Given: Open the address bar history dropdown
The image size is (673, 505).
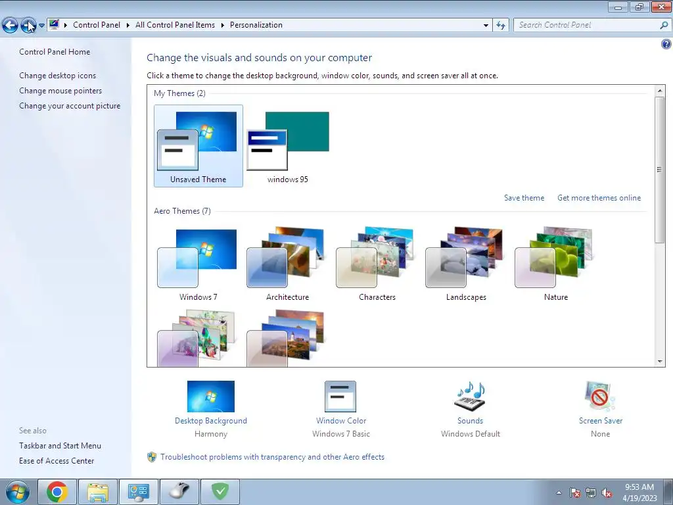Looking at the screenshot, I should click(486, 26).
